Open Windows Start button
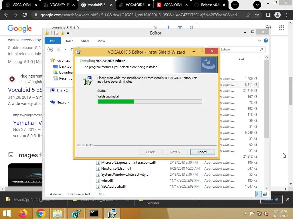The width and height of the screenshot is (293, 219). coord(7,213)
